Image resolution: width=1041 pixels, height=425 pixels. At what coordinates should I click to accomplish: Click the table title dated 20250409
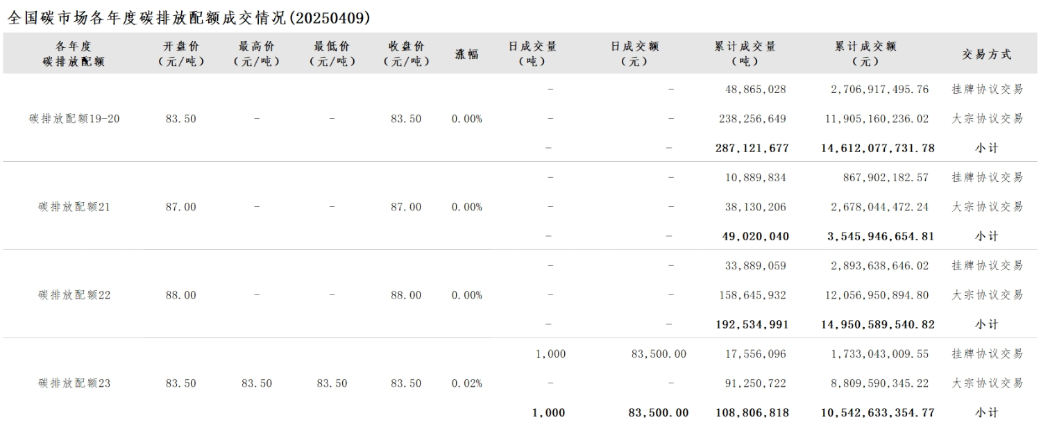click(x=189, y=18)
